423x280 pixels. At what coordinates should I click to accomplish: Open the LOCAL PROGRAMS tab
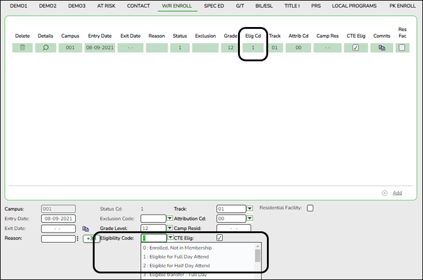point(354,6)
